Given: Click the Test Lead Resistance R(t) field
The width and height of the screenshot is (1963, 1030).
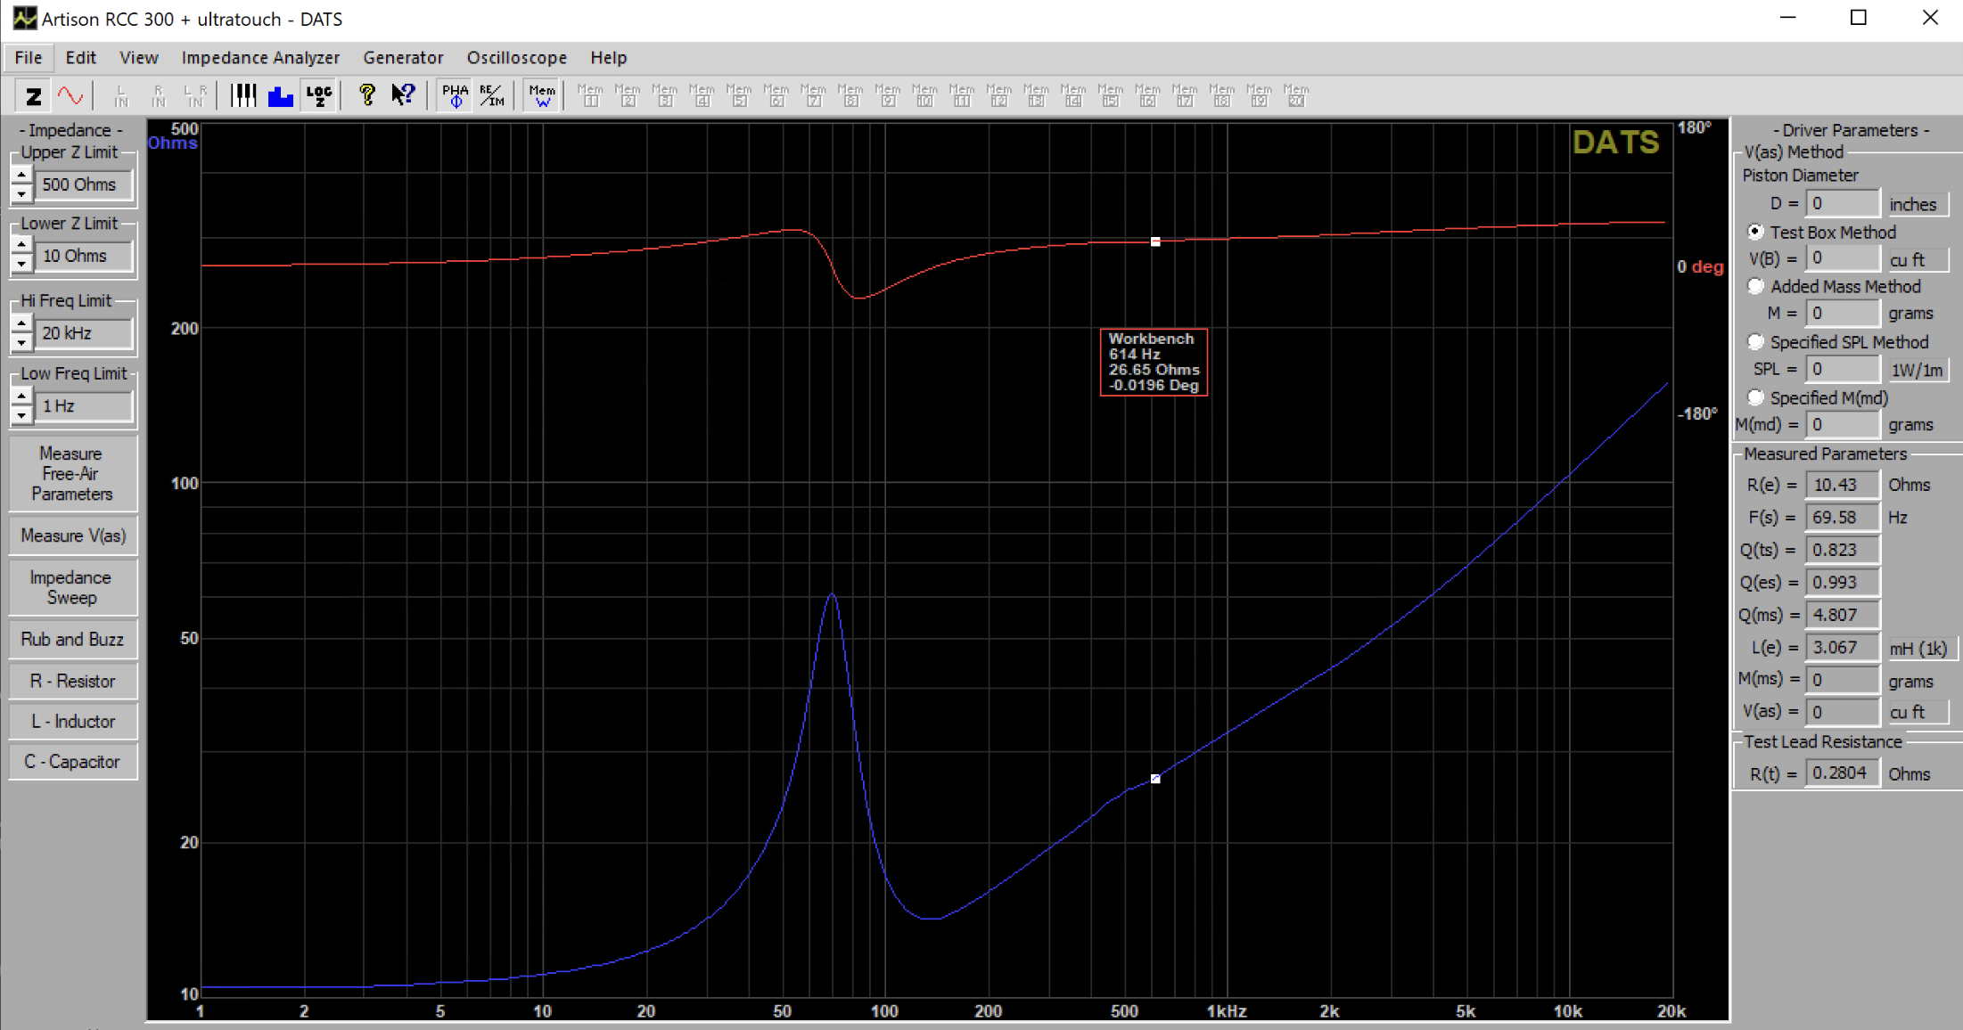Looking at the screenshot, I should pyautogui.click(x=1842, y=773).
